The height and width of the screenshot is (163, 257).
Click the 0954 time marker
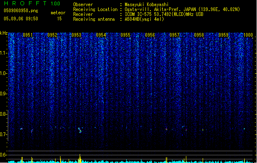101,35
